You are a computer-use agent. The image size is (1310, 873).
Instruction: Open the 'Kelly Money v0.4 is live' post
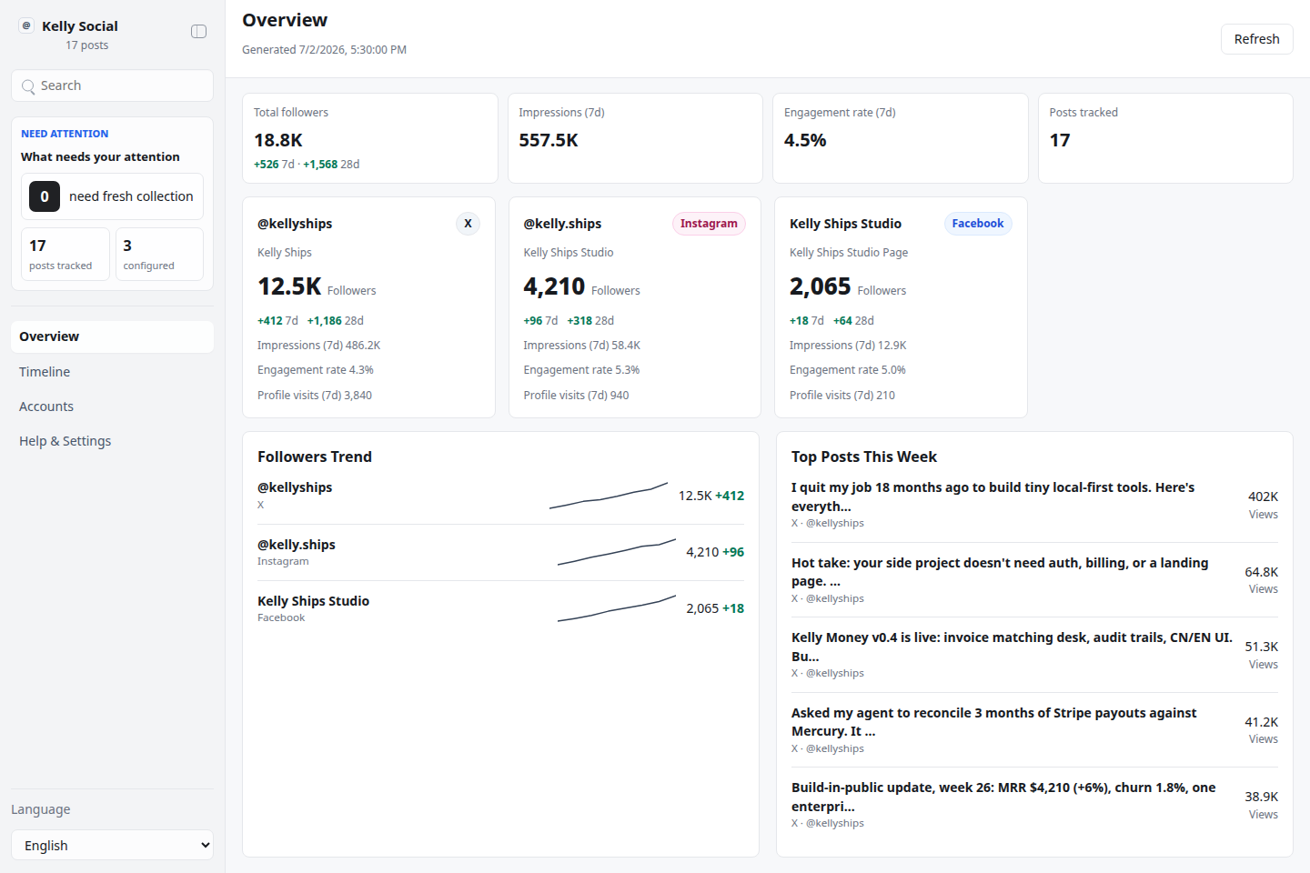click(x=1034, y=655)
